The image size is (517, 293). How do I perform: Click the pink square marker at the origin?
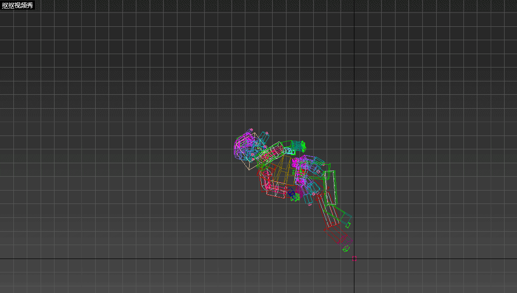[354, 259]
